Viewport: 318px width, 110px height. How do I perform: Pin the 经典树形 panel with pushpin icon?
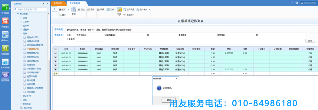[44, 4]
